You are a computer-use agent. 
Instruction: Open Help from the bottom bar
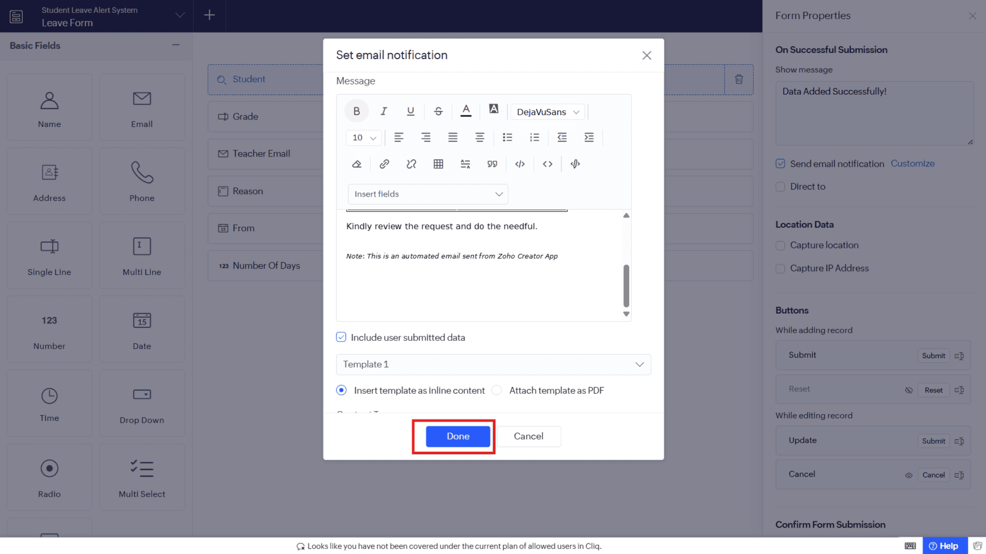pos(943,546)
